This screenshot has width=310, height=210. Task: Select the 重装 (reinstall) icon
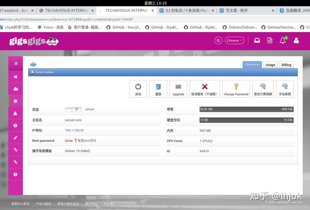tap(158, 89)
